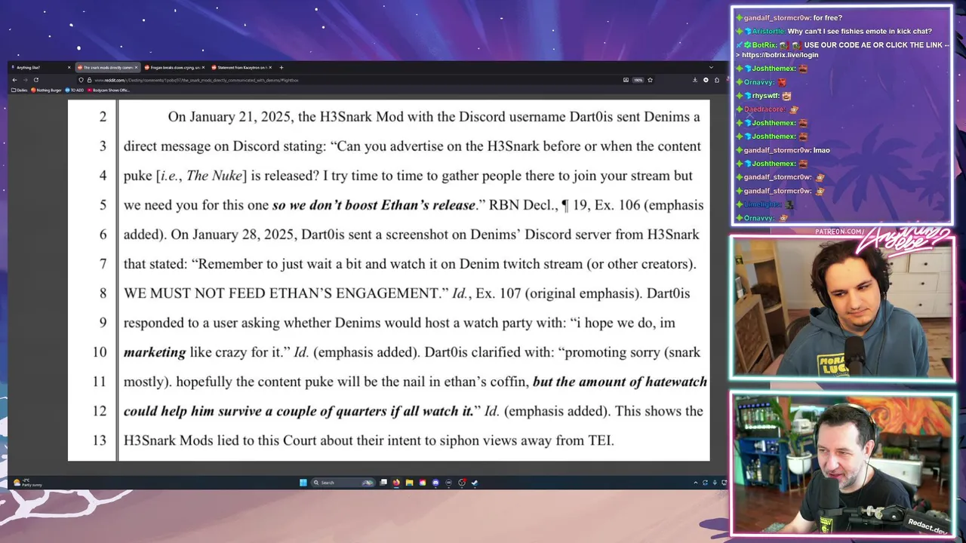Expand the list-all-tabs chevron
Screen dimensions: 966x543
tap(711, 67)
